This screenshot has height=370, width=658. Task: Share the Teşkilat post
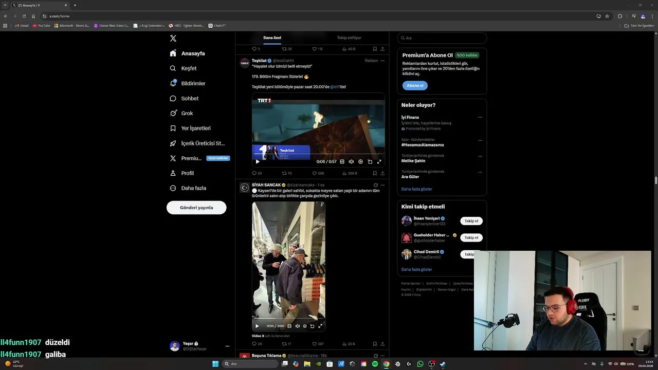pos(382,173)
